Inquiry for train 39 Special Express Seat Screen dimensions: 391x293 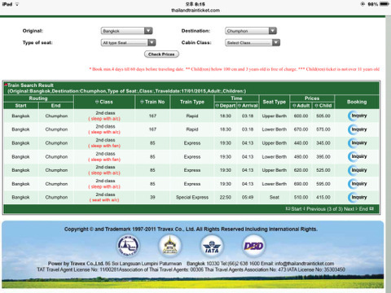[357, 197]
